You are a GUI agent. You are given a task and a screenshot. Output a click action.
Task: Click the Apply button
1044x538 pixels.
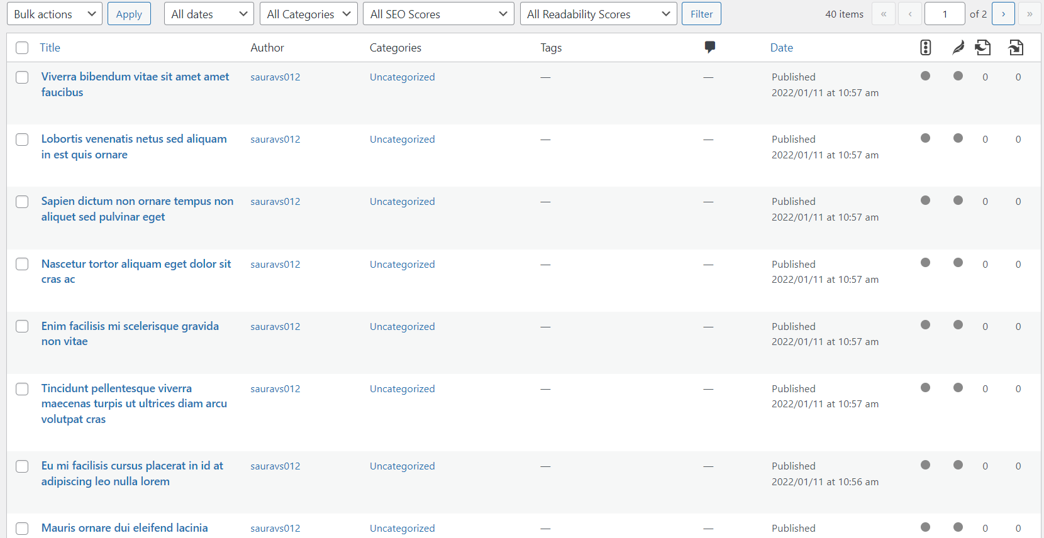pos(129,14)
